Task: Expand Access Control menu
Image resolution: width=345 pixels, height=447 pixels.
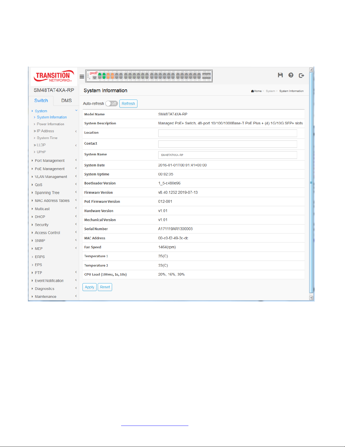Action: [47, 233]
